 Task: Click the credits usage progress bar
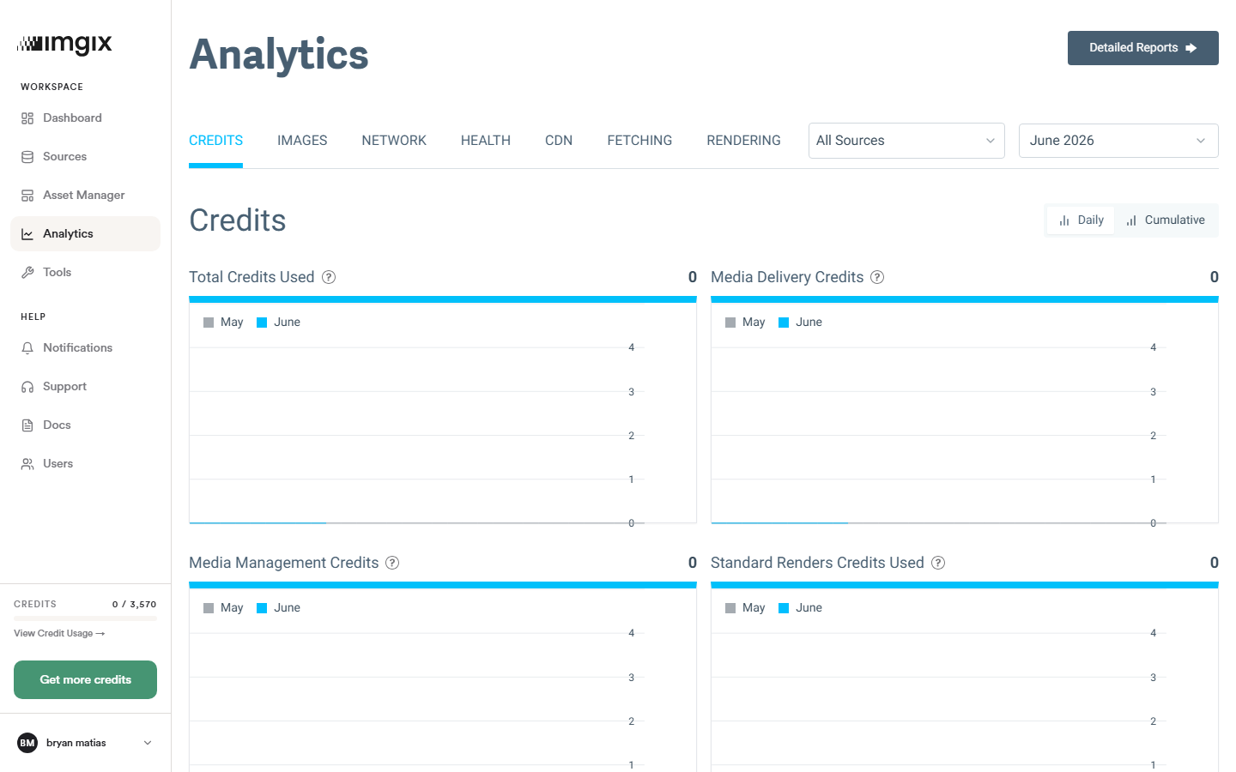[x=85, y=618]
